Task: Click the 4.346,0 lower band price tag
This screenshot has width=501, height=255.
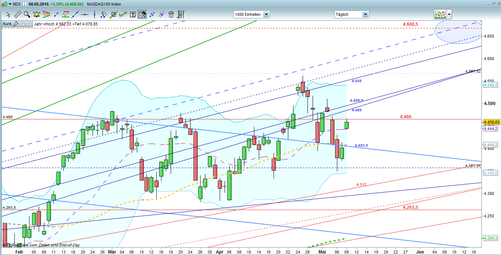Action: coord(491,172)
